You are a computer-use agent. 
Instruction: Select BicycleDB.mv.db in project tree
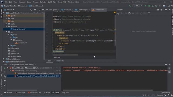tap(24, 29)
